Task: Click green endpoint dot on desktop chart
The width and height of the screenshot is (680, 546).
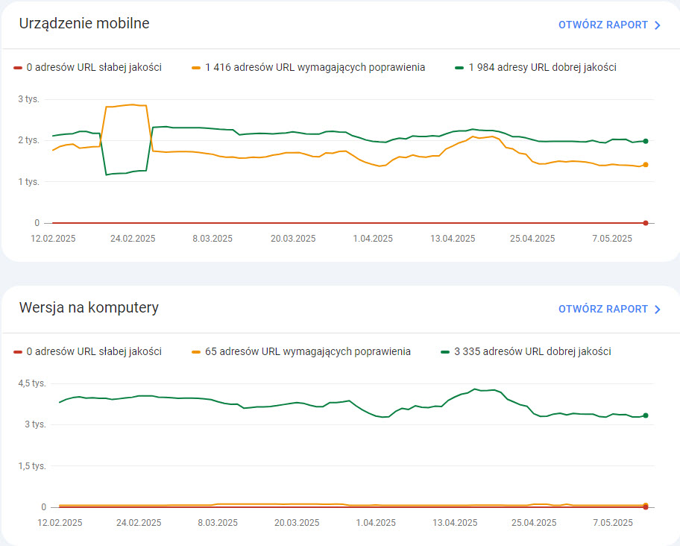Action: pos(646,415)
